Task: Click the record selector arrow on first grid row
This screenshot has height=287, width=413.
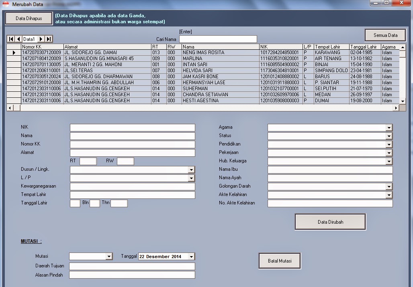Action: coord(13,52)
